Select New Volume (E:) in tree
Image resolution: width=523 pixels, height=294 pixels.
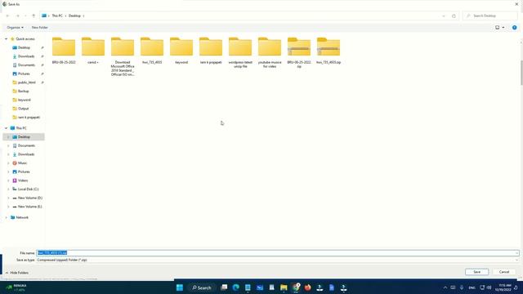pos(29,207)
